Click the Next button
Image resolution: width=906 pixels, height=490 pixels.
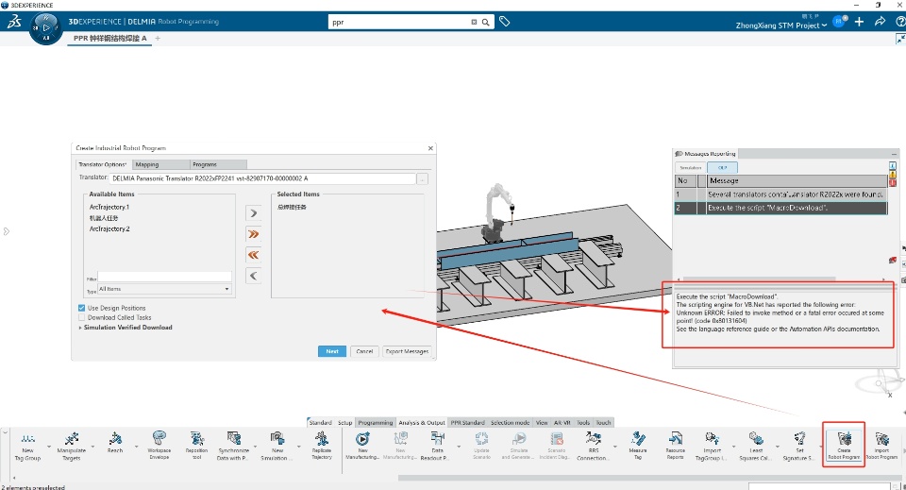click(x=331, y=351)
